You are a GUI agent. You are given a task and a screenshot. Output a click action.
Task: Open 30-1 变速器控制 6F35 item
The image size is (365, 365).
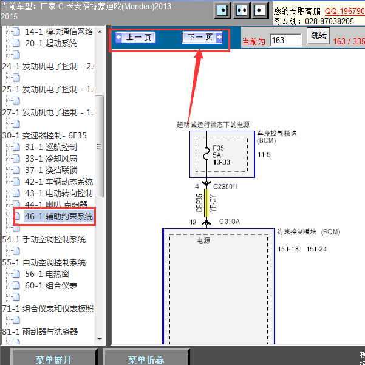[44, 135]
